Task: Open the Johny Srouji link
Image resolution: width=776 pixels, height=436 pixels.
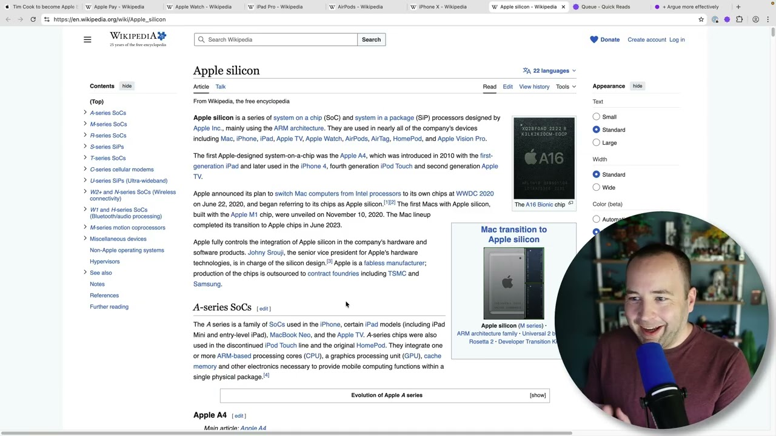Action: click(x=266, y=253)
